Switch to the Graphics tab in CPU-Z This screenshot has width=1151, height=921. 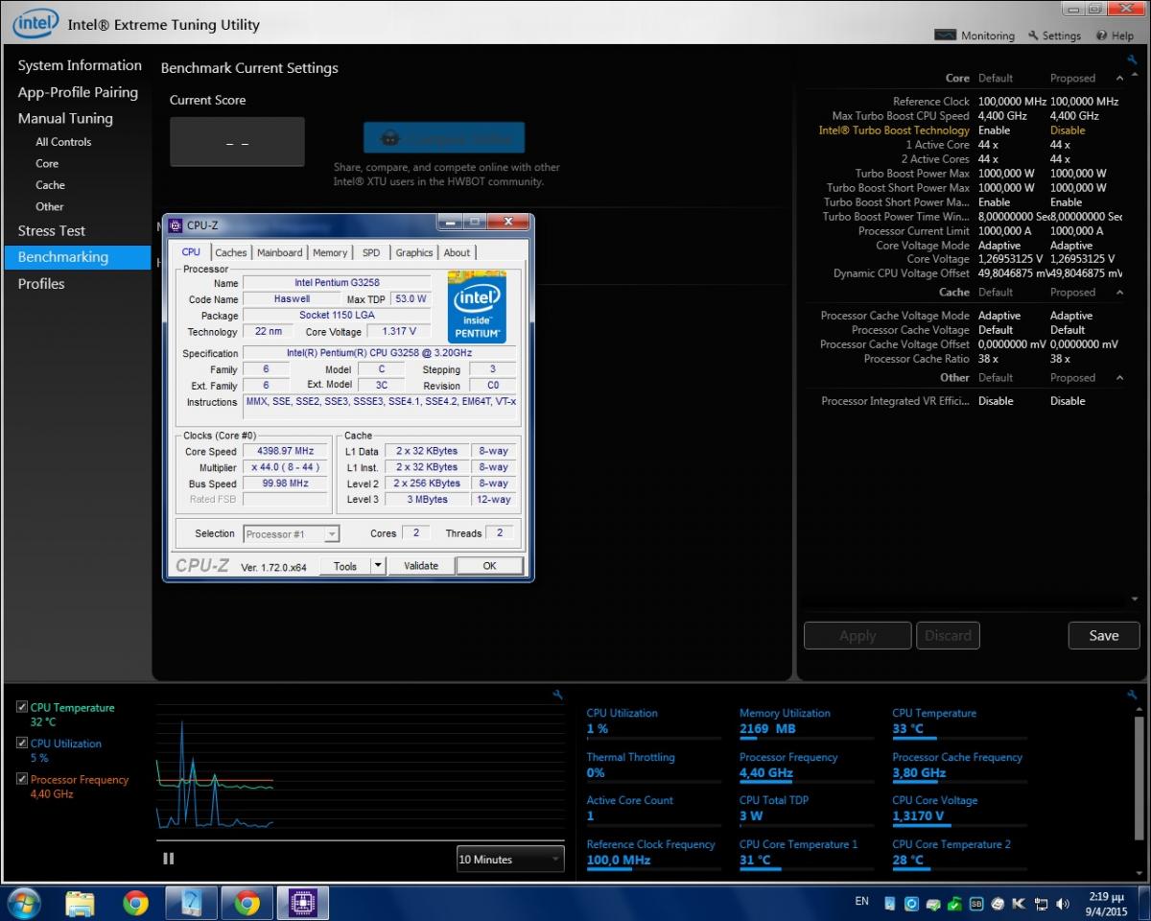click(414, 252)
